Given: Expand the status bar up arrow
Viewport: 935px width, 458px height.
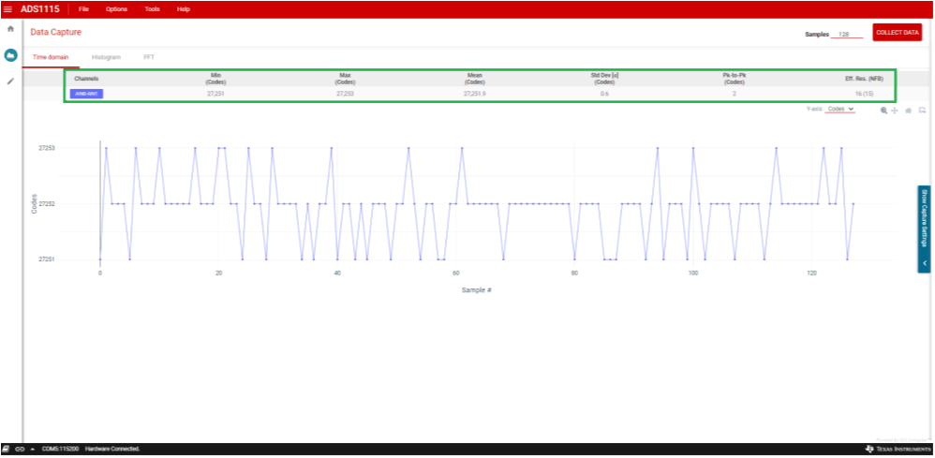Looking at the screenshot, I should point(32,449).
